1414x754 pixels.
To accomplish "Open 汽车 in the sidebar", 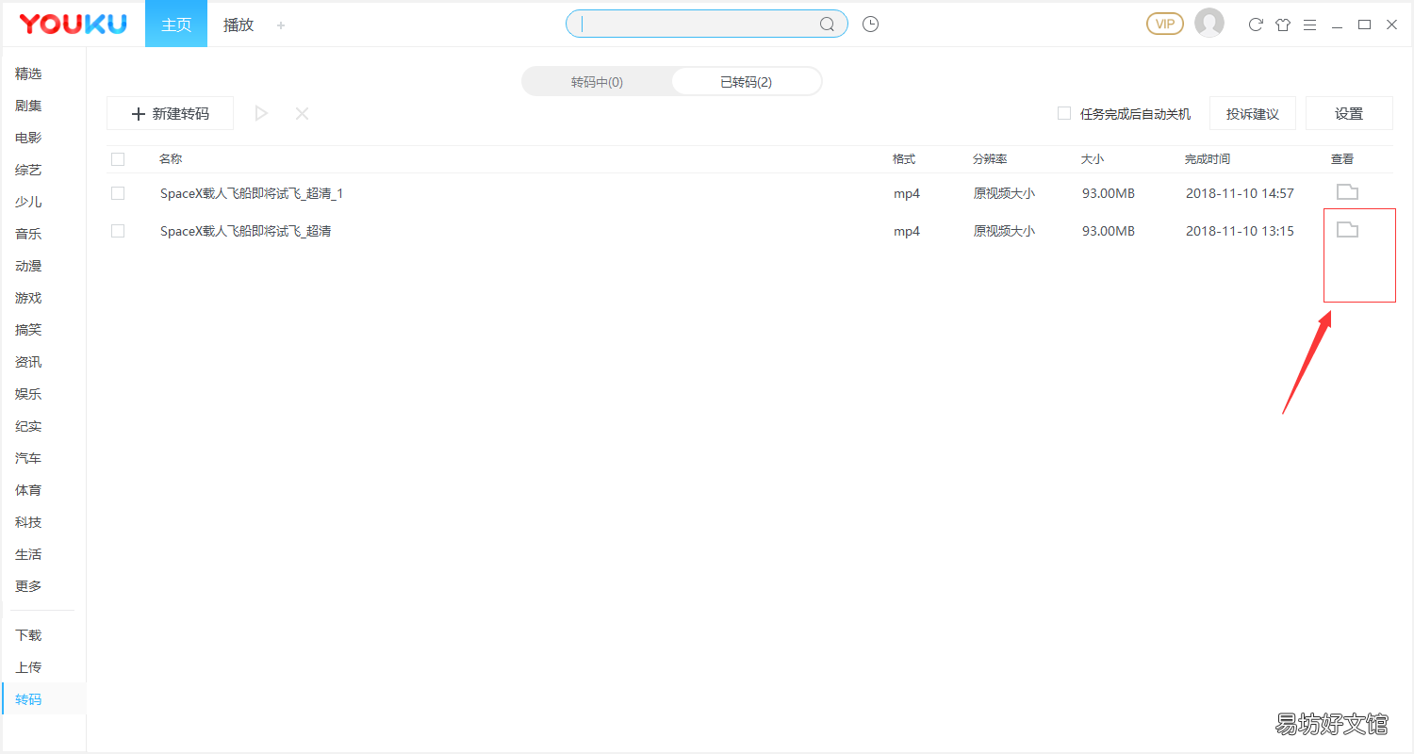I will pyautogui.click(x=28, y=458).
